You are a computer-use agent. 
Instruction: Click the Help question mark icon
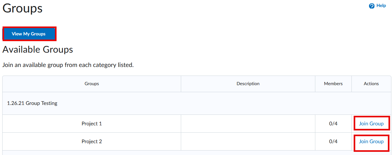pyautogui.click(x=372, y=6)
